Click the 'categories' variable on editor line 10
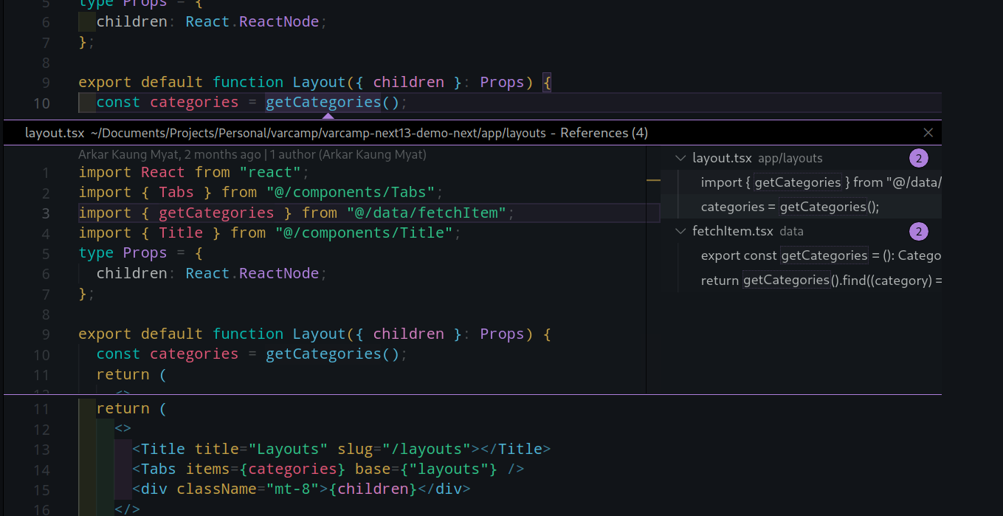Screen dimensions: 1003x516 click(194, 103)
